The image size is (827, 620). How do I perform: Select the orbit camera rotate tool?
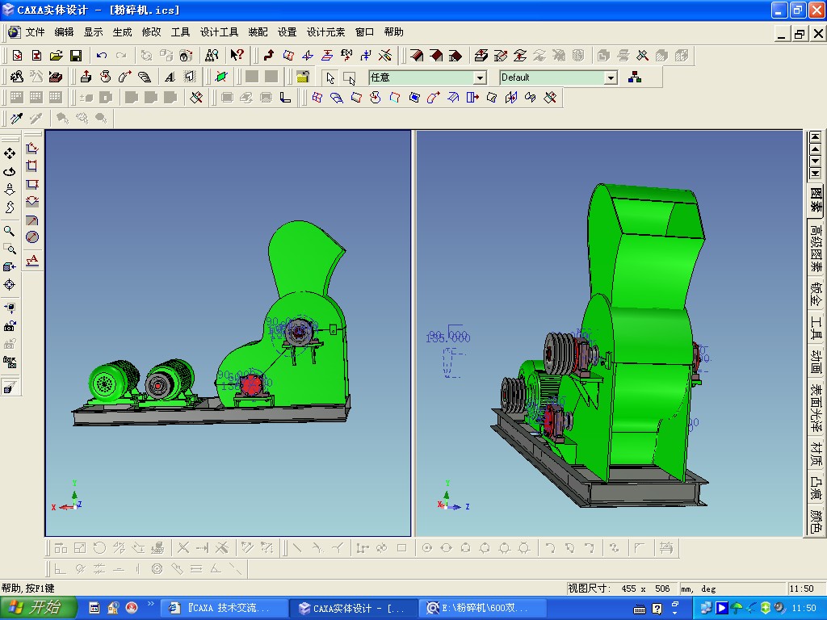(10, 171)
